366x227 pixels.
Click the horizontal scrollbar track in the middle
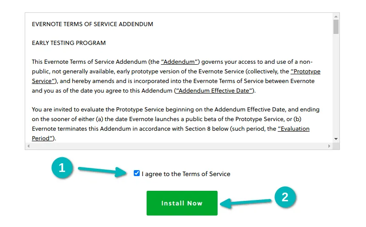179,146
